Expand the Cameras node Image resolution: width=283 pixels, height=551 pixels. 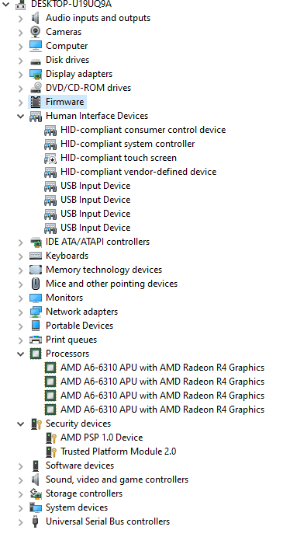[x=20, y=33]
